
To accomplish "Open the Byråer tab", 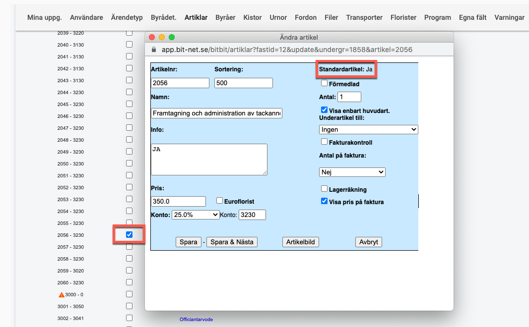I will (225, 17).
